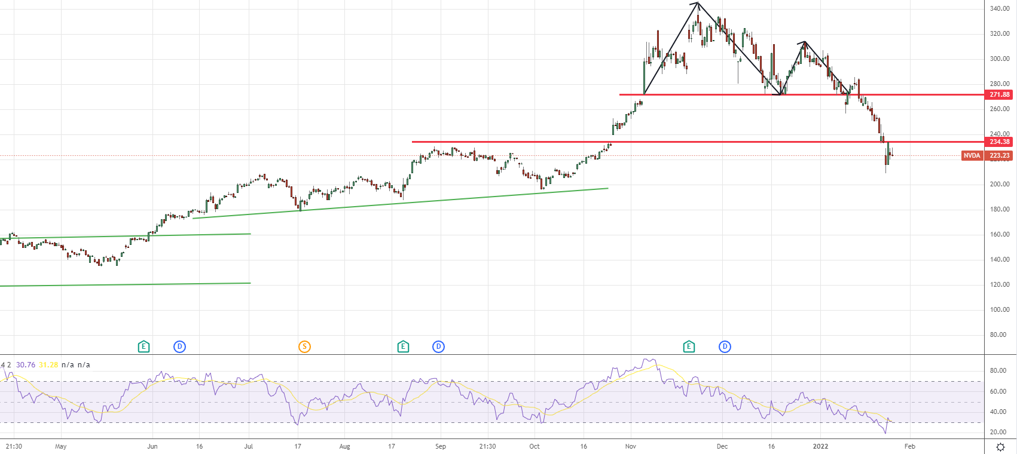
Task: Click the black zigzag peak near 340
Action: click(697, 4)
